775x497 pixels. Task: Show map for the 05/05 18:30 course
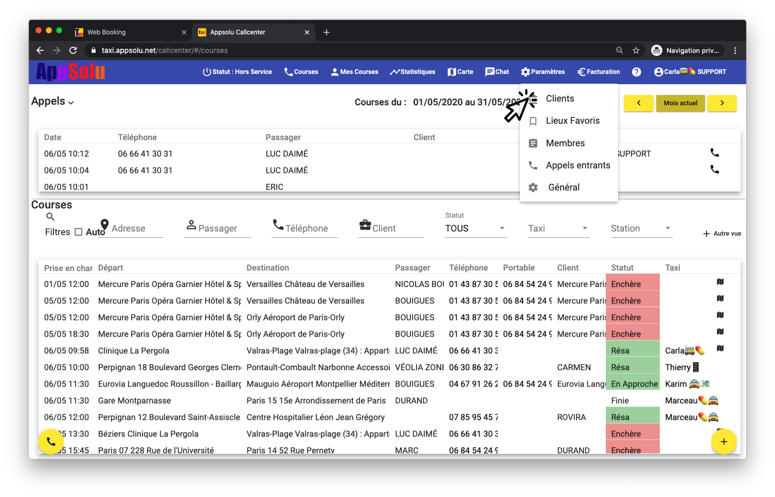point(720,332)
